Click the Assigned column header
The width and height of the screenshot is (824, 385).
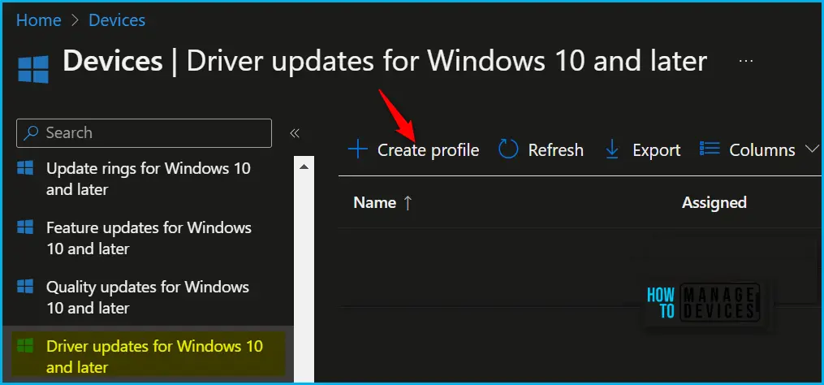pyautogui.click(x=714, y=202)
